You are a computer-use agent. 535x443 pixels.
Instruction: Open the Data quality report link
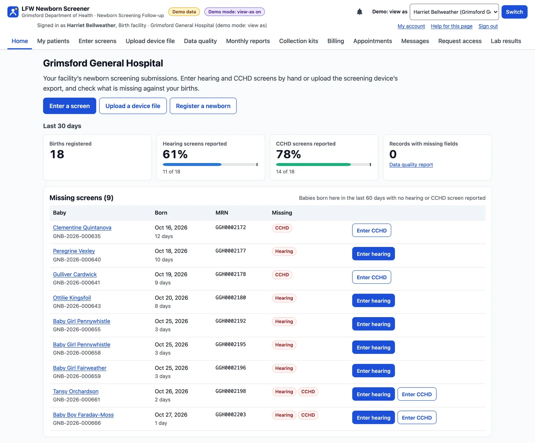(411, 165)
